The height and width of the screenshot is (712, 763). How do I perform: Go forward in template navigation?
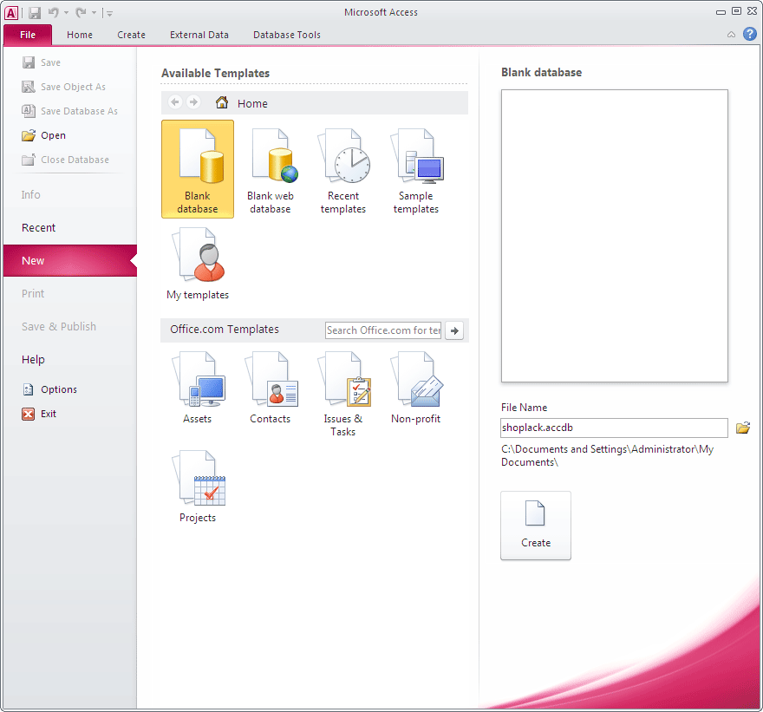[193, 102]
